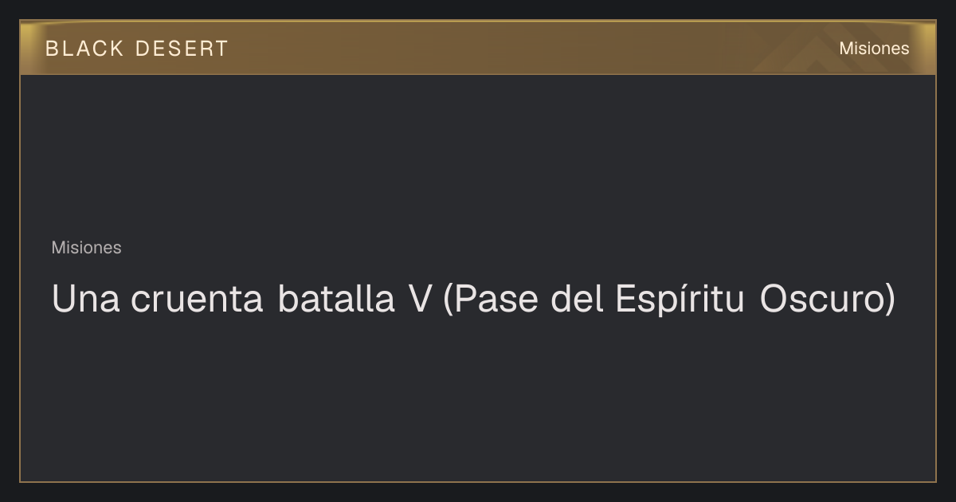Image resolution: width=956 pixels, height=502 pixels.
Task: Select the word "cruenta" in the heading
Action: coord(198,300)
